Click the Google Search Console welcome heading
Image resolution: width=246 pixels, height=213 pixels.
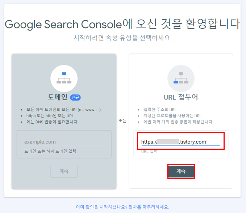pyautogui.click(x=122, y=24)
